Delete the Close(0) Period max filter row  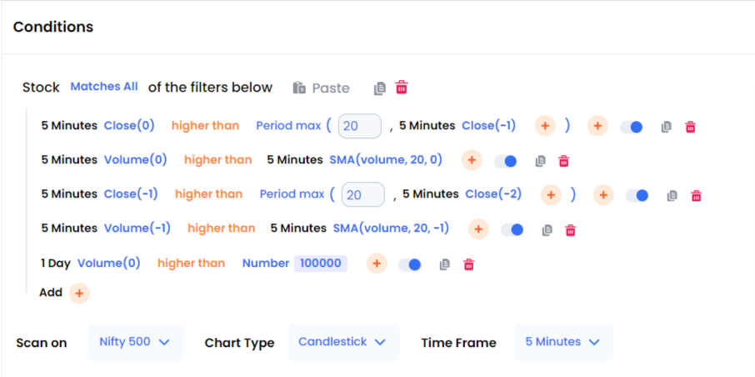tap(690, 127)
